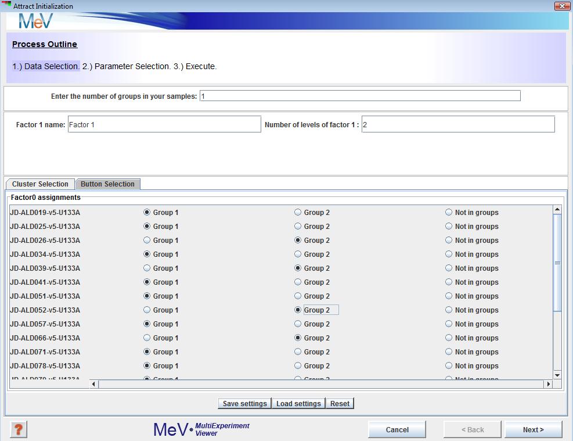Mark JD-ALD041-v5-U133A as Not in groups

tap(449, 282)
